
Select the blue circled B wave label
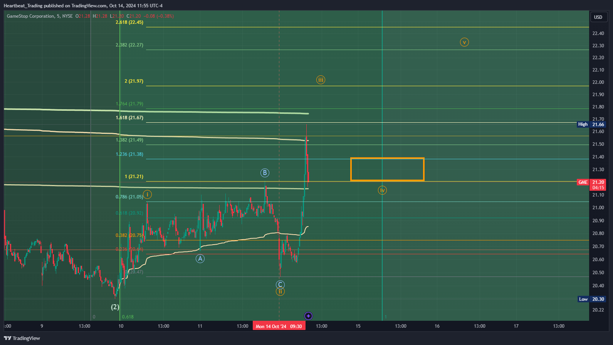coord(265,173)
